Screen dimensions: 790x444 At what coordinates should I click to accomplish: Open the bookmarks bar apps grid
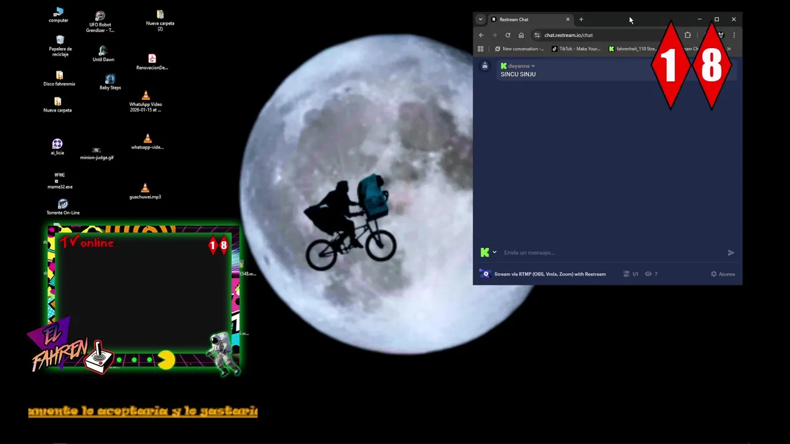click(480, 49)
